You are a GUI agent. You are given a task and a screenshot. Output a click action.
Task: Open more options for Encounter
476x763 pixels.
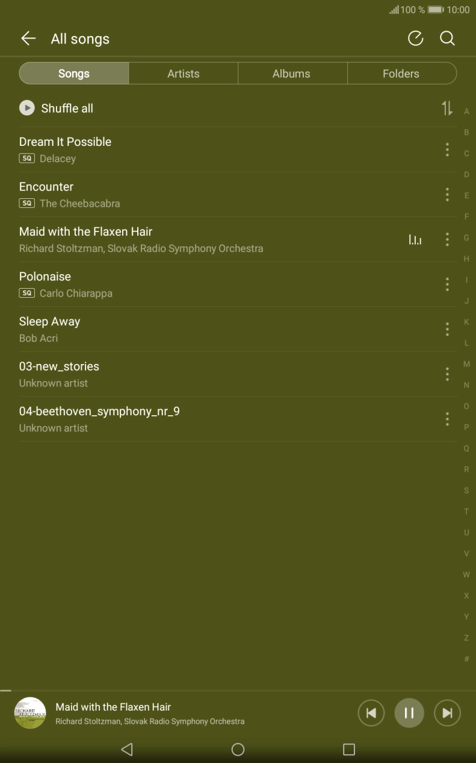point(447,194)
